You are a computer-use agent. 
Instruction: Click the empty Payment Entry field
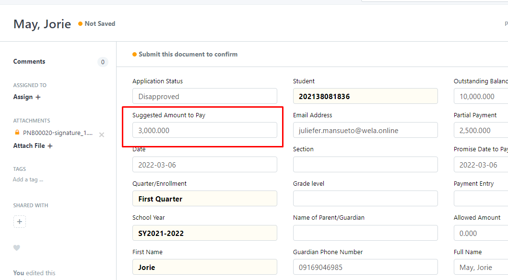pyautogui.click(x=481, y=199)
